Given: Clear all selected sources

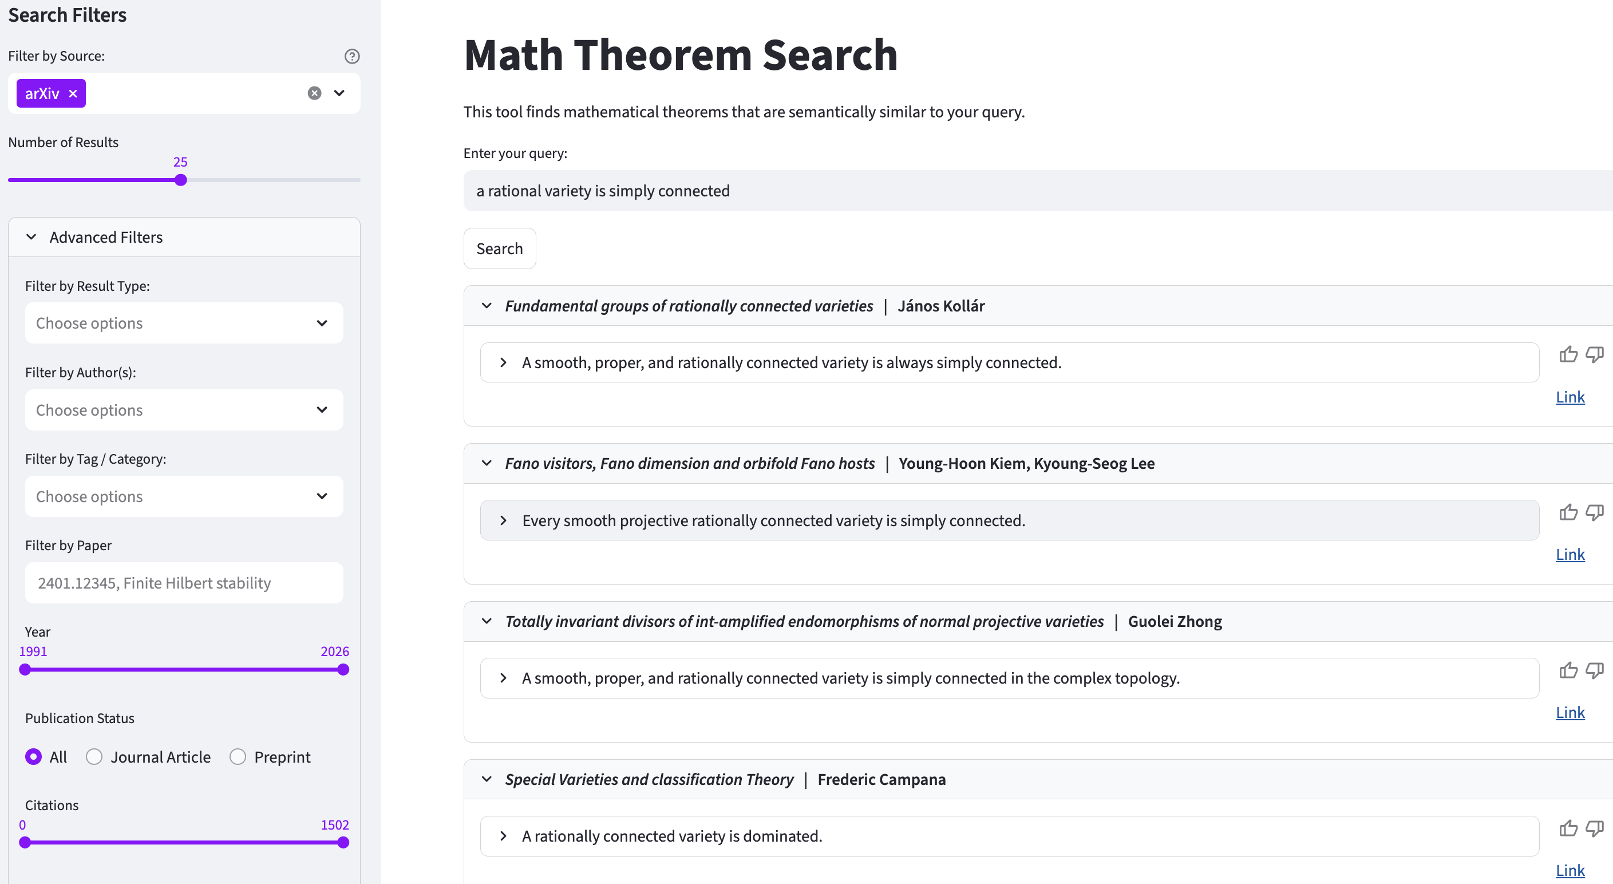Looking at the screenshot, I should (x=314, y=93).
